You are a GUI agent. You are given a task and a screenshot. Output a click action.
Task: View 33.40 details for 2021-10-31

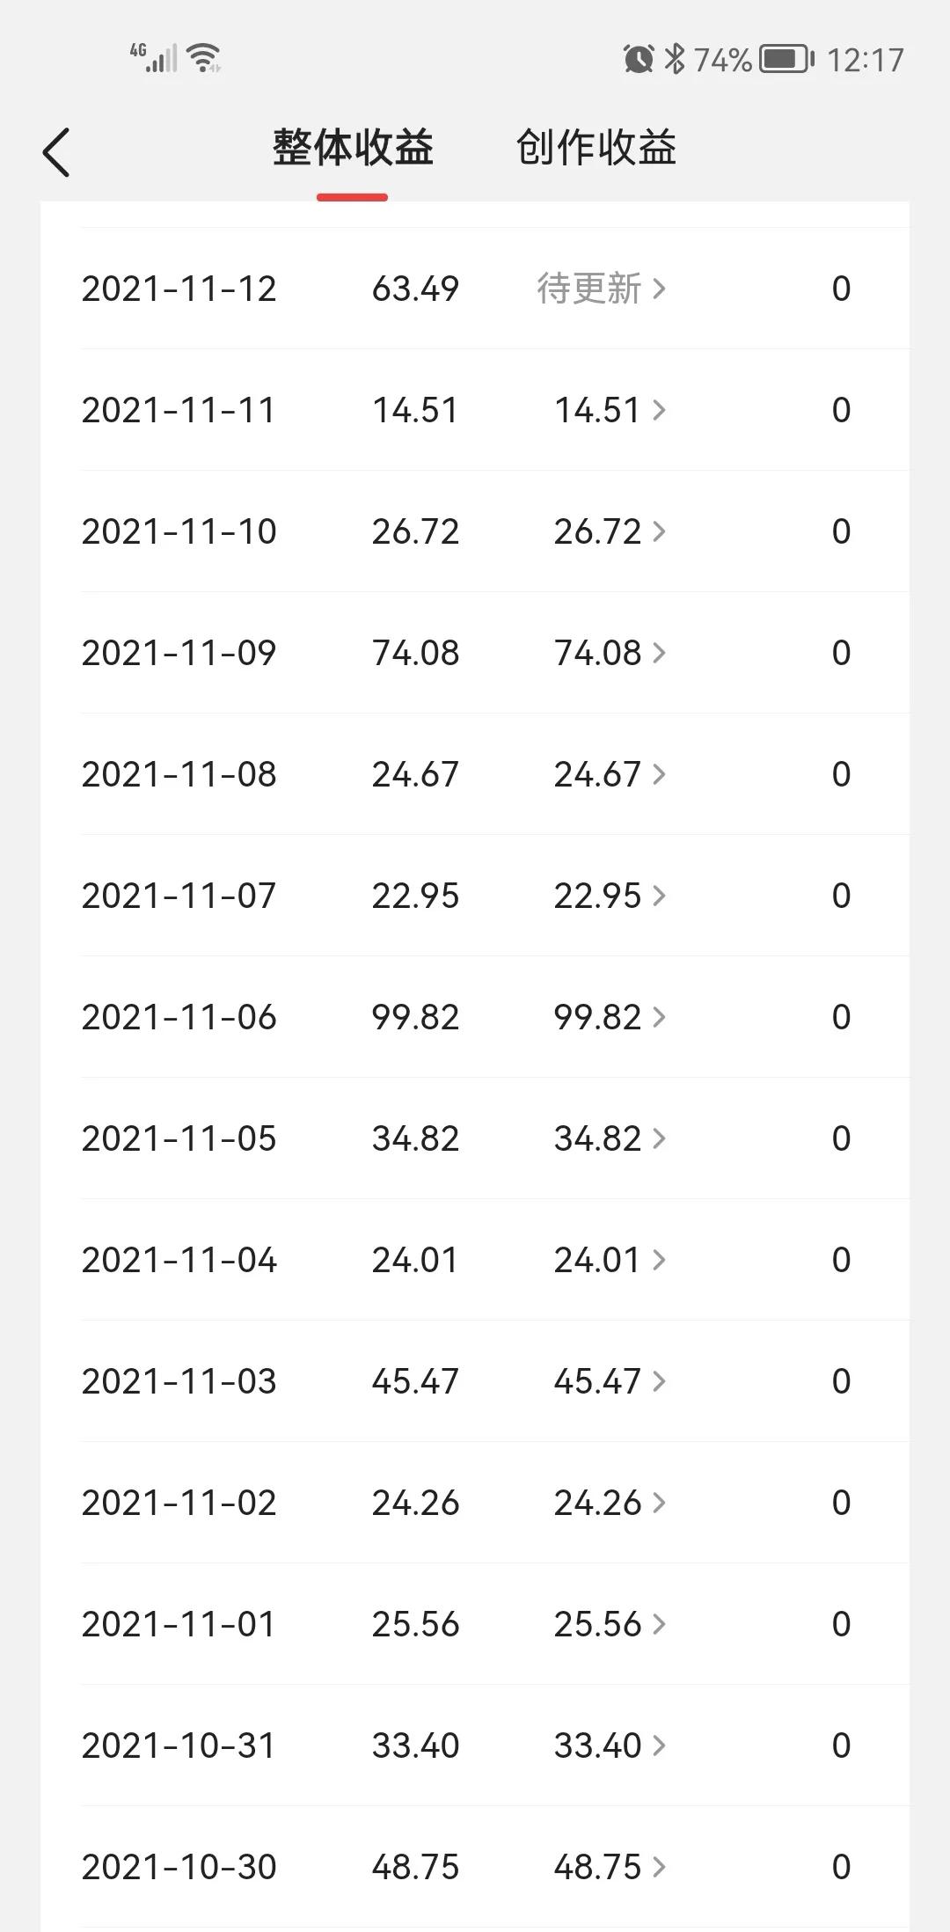(x=609, y=1745)
